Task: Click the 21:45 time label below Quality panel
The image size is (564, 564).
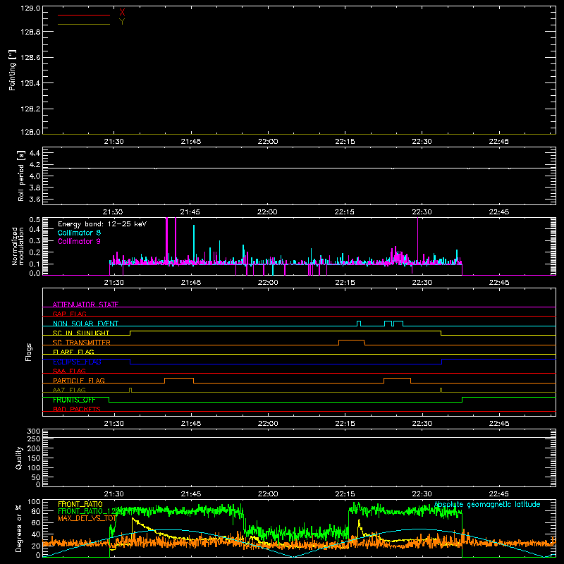Action: [191, 494]
